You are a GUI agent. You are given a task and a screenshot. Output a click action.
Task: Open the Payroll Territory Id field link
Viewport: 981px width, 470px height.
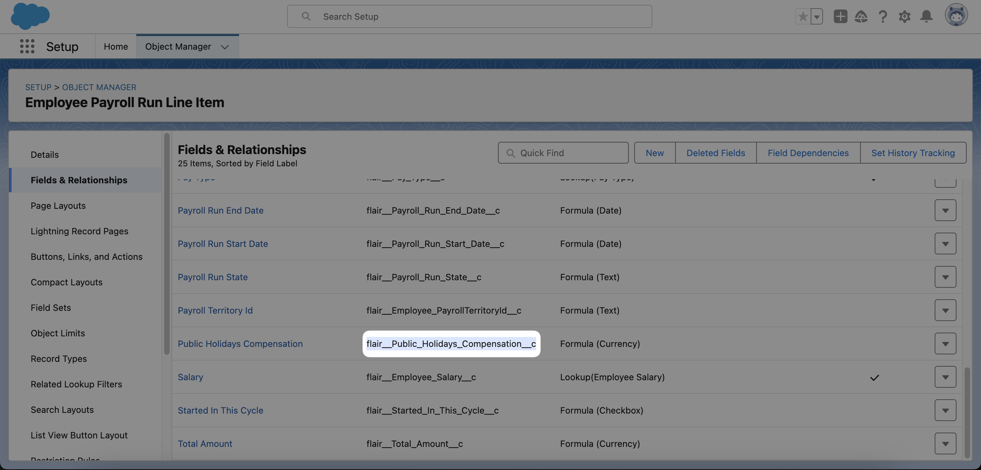click(x=215, y=310)
